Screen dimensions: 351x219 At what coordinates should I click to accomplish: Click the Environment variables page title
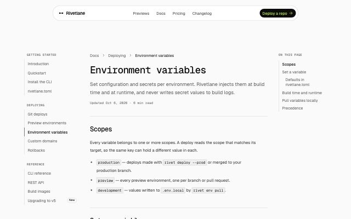148,70
